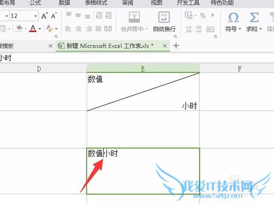274x204 pixels.
Task: Click the increase font size A+ icon
Action: click(44, 16)
